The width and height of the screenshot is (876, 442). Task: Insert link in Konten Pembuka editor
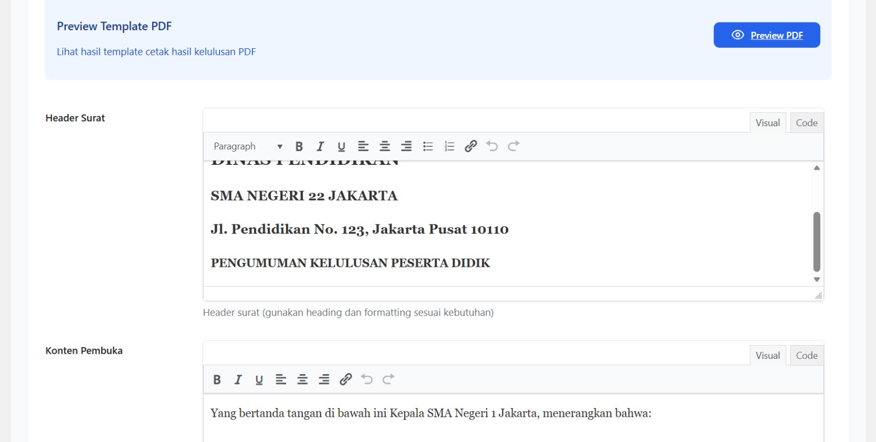[345, 380]
